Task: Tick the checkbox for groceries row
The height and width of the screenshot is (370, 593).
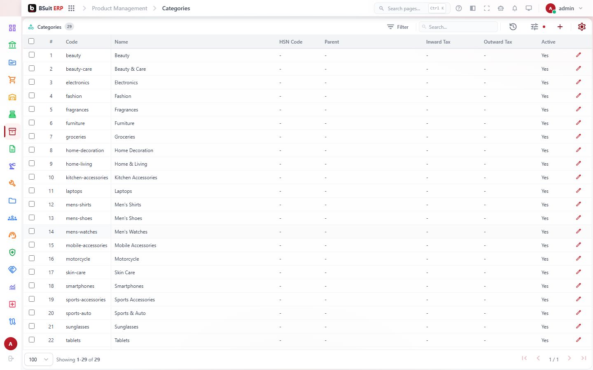Action: [x=32, y=136]
